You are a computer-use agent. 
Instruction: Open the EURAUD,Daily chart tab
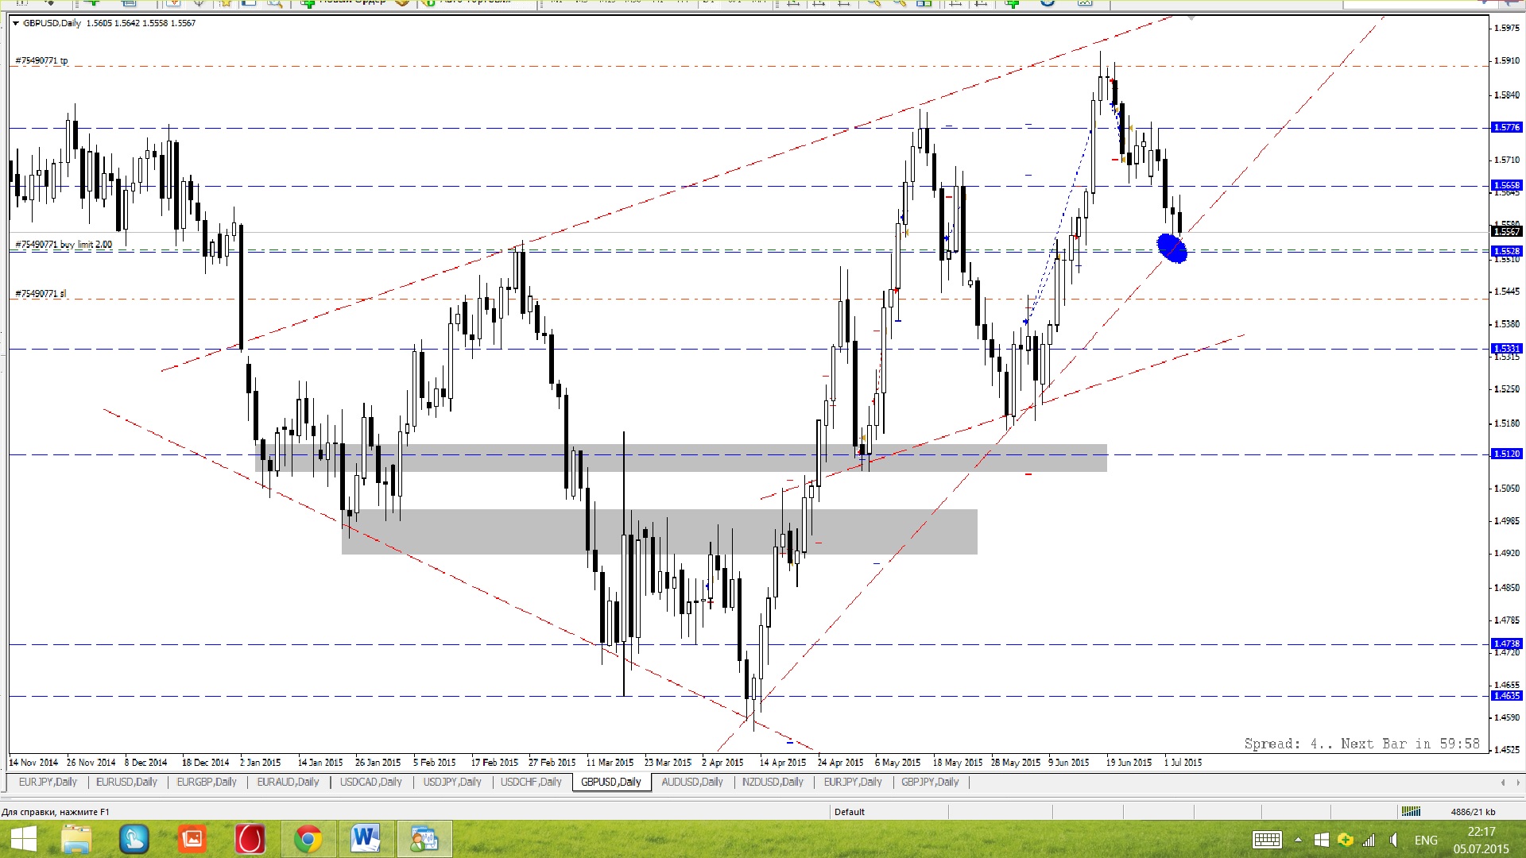click(288, 782)
